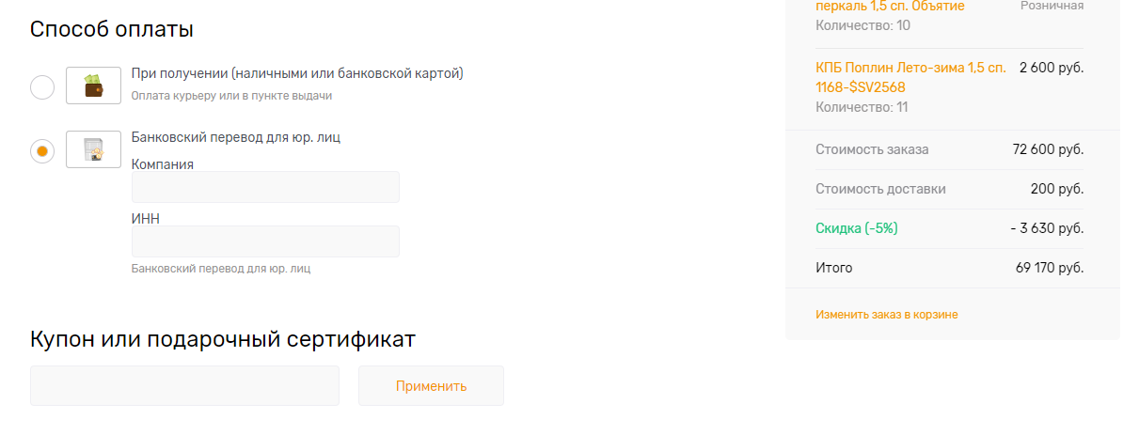Viewport: 1139px width, 435px height.
Task: Click the bank document icon for legal entities
Action: [93, 149]
